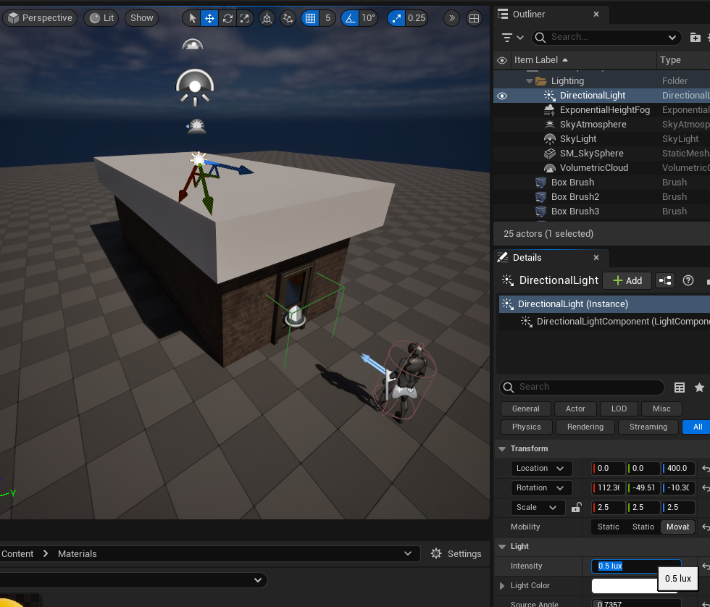The height and width of the screenshot is (607, 710).
Task: Activate the rotate tool in viewport toolbar
Action: (227, 18)
